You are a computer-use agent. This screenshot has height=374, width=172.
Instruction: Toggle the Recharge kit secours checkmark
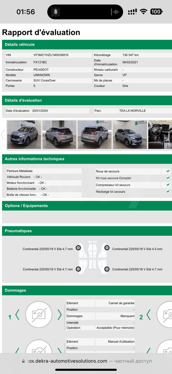click(x=168, y=191)
